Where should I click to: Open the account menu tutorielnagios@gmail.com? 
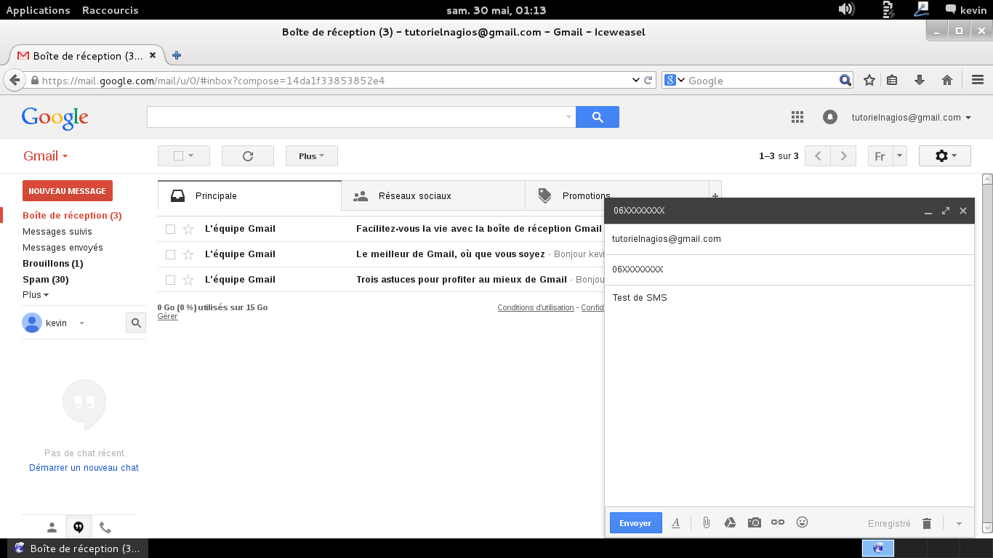(912, 117)
